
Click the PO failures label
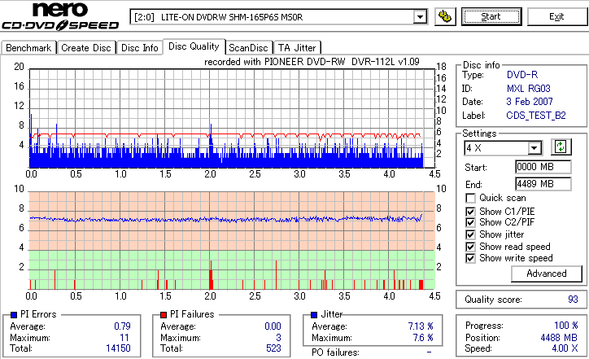pyautogui.click(x=335, y=352)
